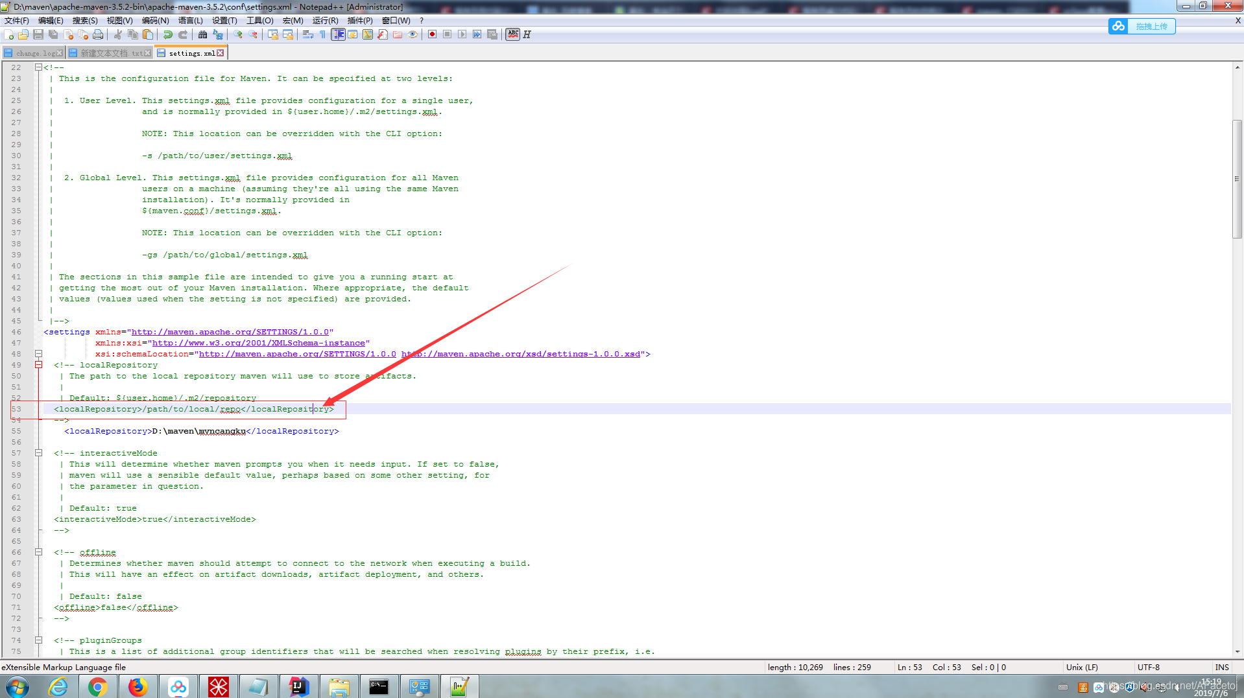Open the 搜索(S) menu
Image resolution: width=1244 pixels, height=698 pixels.
(x=85, y=20)
